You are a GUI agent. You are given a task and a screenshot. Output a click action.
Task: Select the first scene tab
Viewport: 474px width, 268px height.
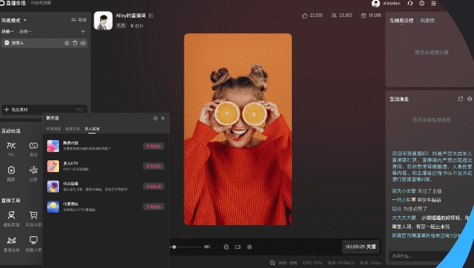pos(8,32)
